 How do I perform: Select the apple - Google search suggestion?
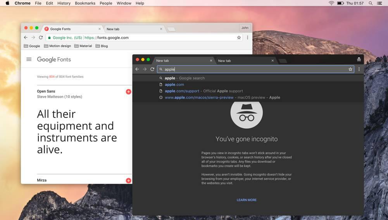click(x=248, y=78)
